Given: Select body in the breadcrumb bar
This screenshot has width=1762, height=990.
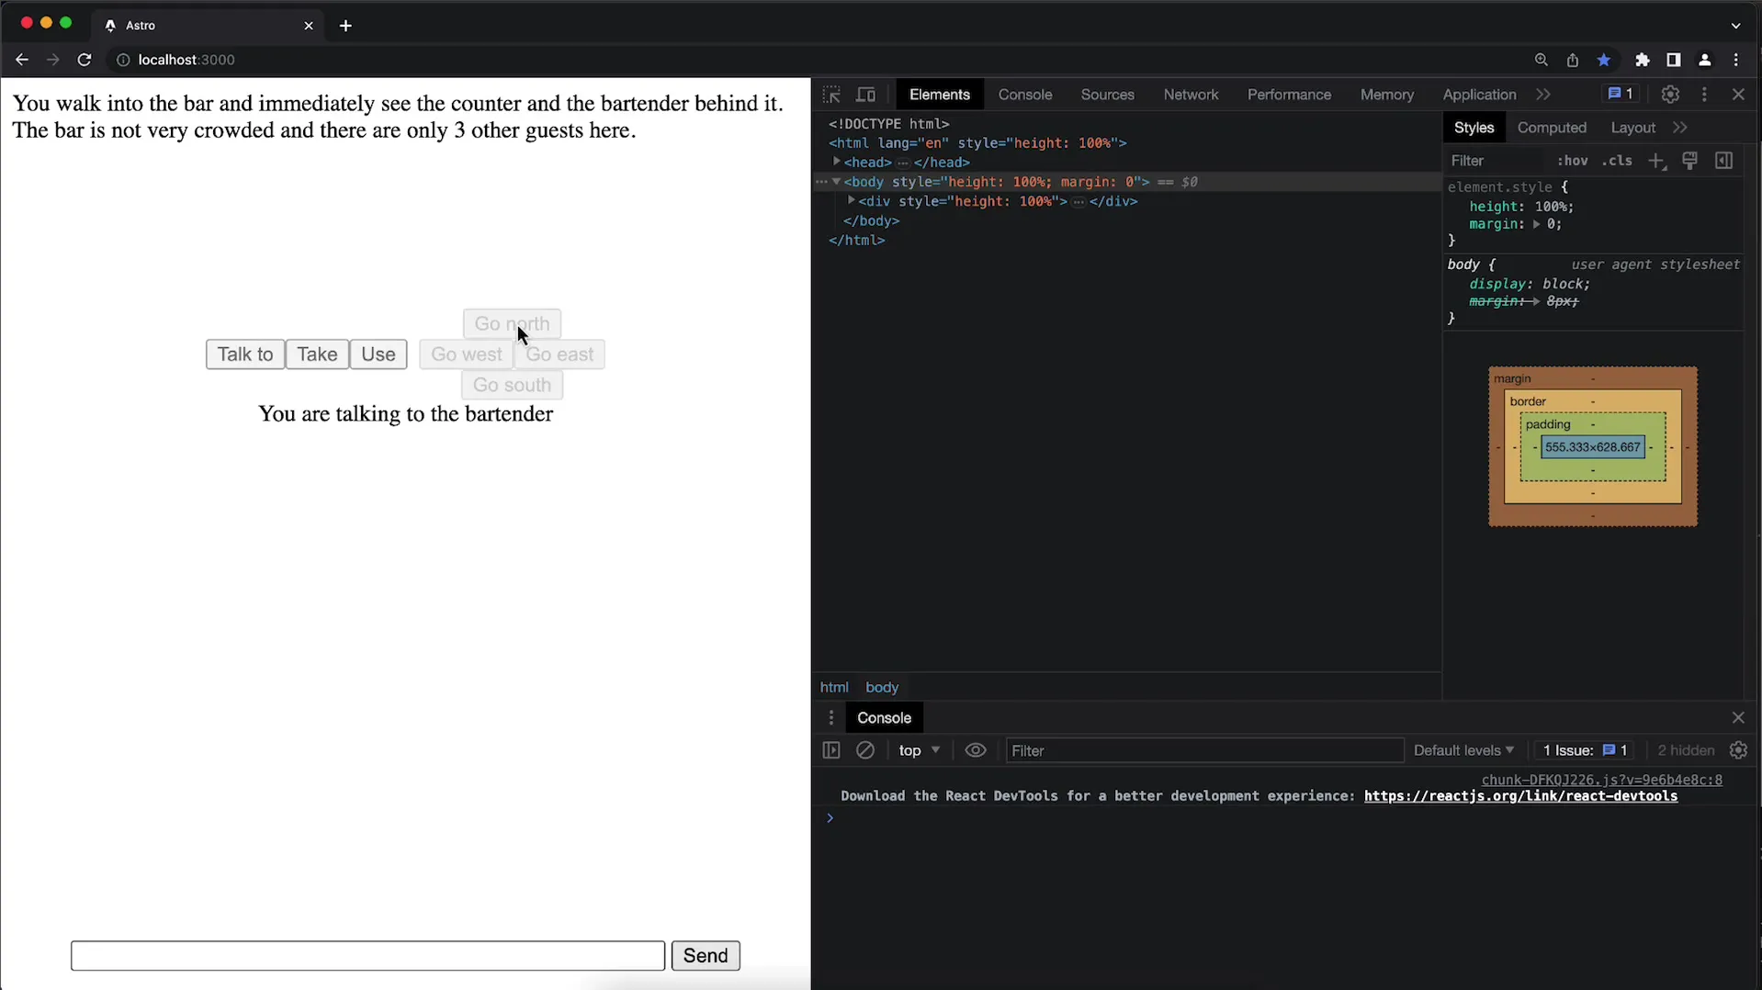Looking at the screenshot, I should [x=882, y=687].
